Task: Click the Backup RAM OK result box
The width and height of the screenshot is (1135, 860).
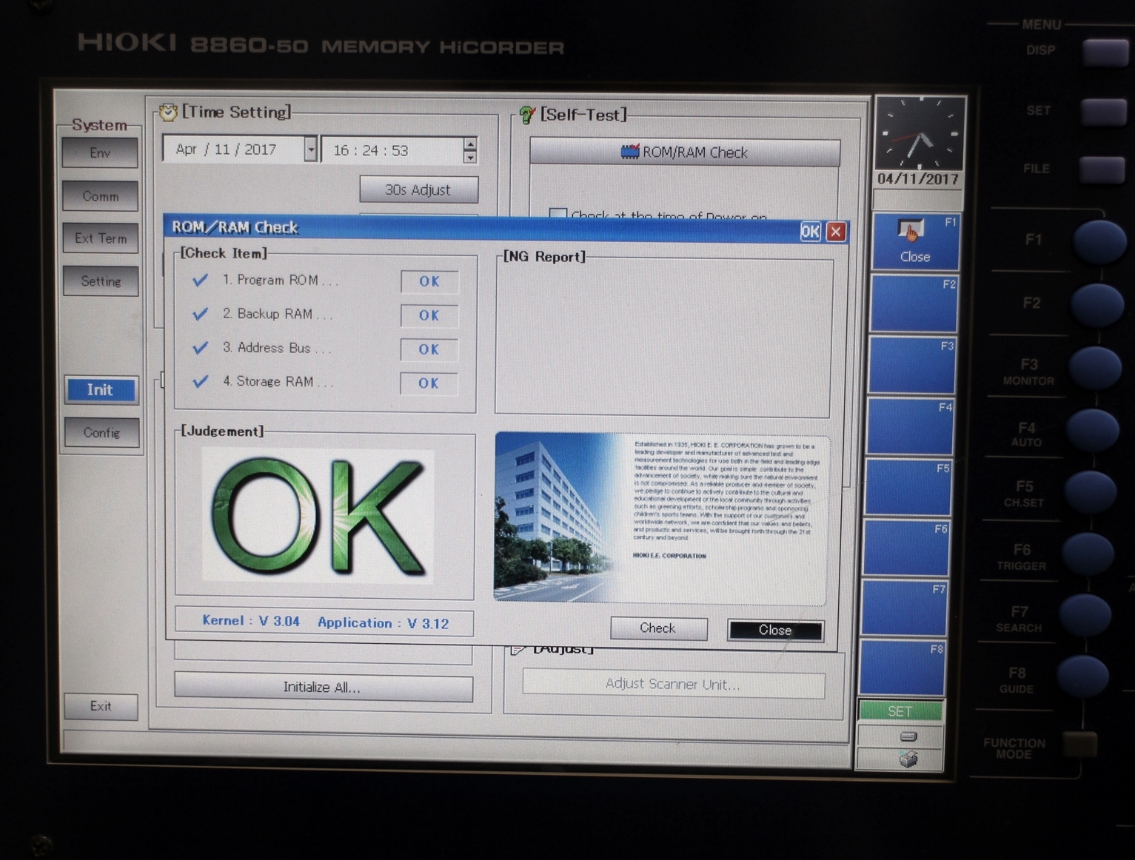Action: point(429,315)
